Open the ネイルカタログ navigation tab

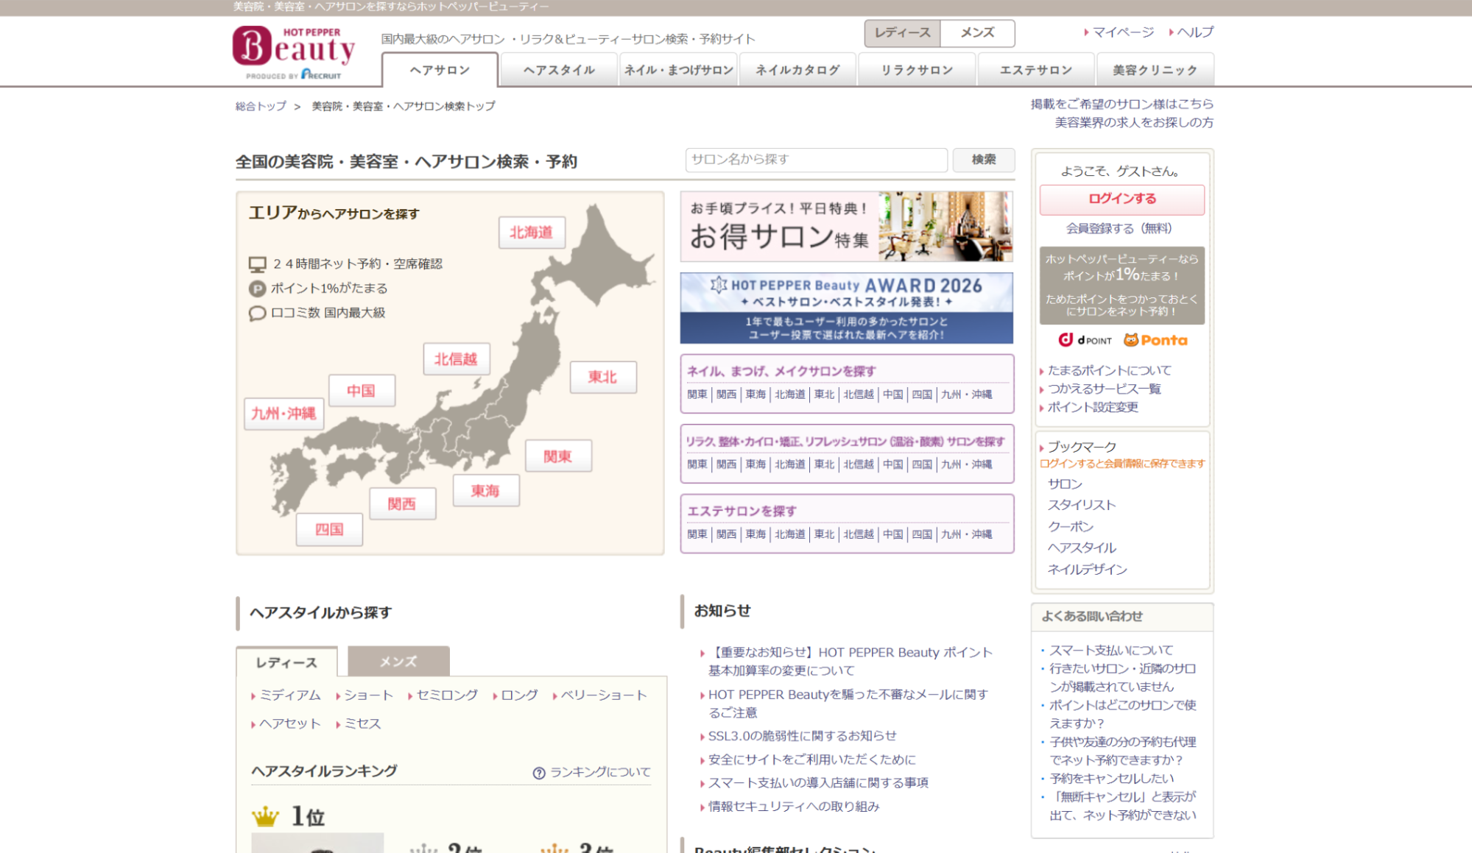tap(797, 71)
